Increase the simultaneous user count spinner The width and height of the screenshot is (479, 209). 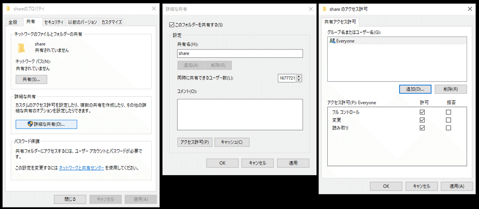point(299,76)
